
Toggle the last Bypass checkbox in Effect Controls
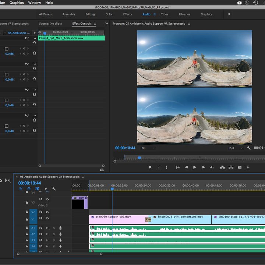click(x=7, y=126)
